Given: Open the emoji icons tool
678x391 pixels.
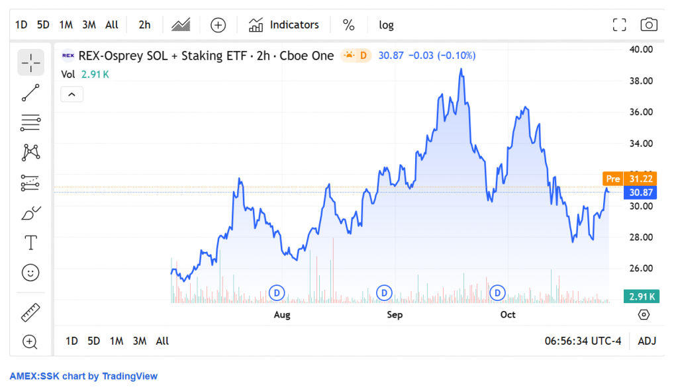Looking at the screenshot, I should tap(30, 272).
